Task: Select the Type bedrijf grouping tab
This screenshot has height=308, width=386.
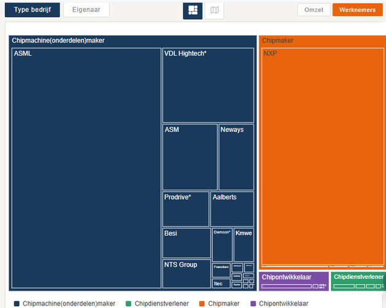Action: [x=32, y=10]
